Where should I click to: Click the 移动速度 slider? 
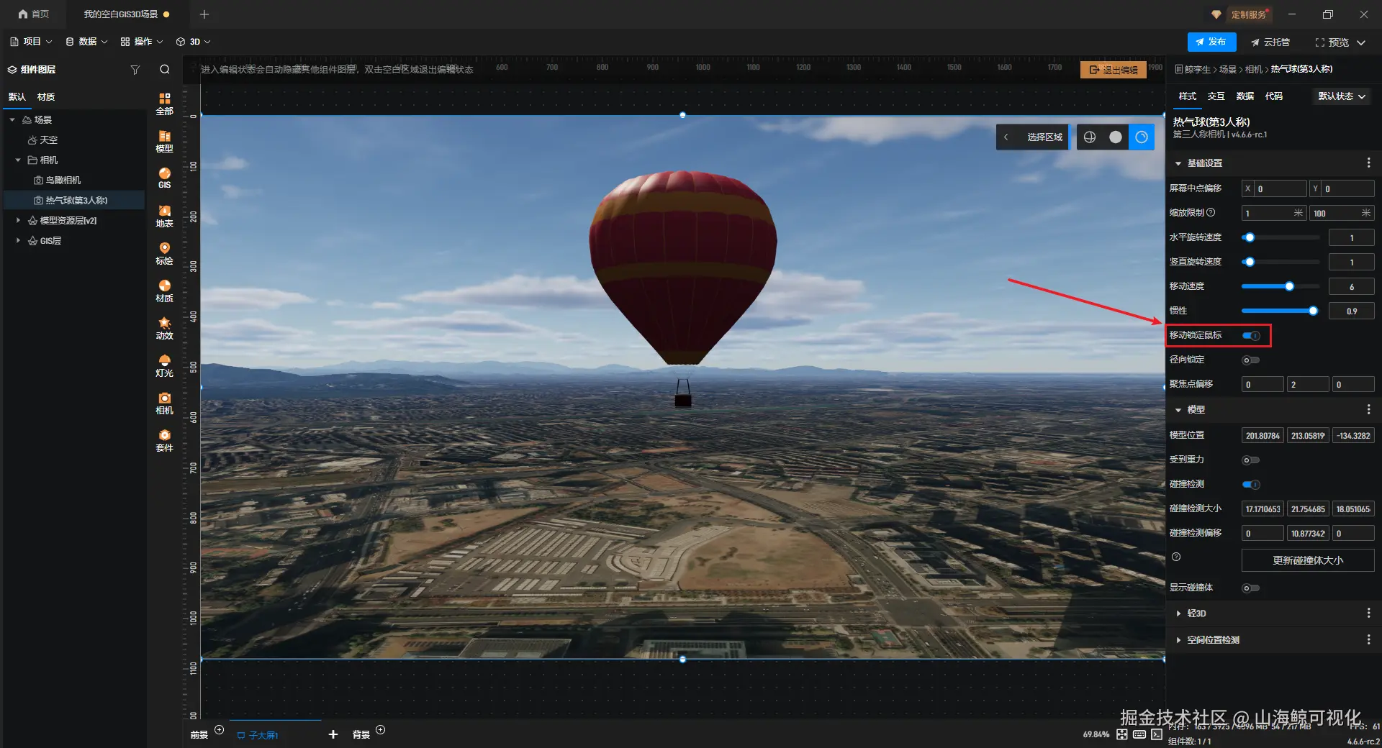tap(1281, 286)
